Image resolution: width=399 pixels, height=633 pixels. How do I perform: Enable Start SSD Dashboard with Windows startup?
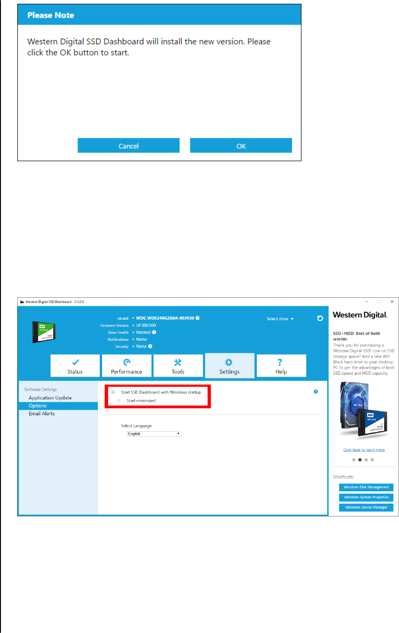113,392
